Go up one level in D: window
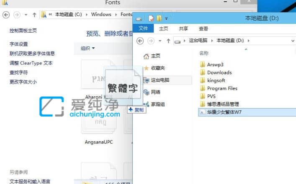Screen dimensions: 296x184 tap(168, 41)
